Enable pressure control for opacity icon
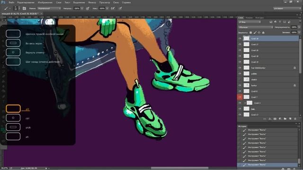Image resolution: width=303 pixels, height=170 pixels. point(88,8)
